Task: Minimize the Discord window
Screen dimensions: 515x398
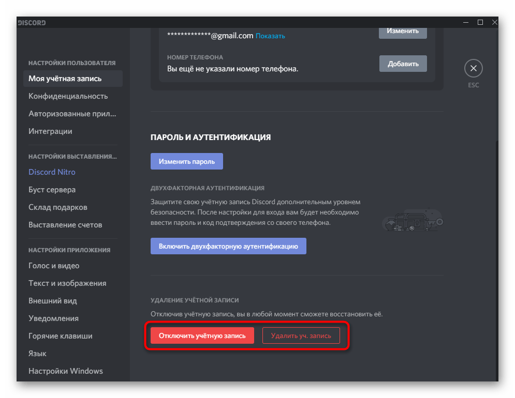Action: coord(466,22)
